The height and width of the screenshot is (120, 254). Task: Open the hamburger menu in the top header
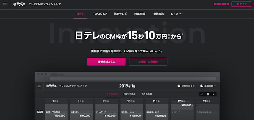coord(5,4)
